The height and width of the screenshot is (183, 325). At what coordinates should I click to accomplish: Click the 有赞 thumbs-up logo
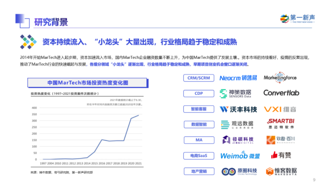(x=281, y=155)
